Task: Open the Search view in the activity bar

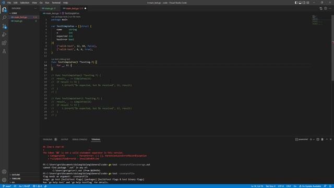Action: pos(4,18)
